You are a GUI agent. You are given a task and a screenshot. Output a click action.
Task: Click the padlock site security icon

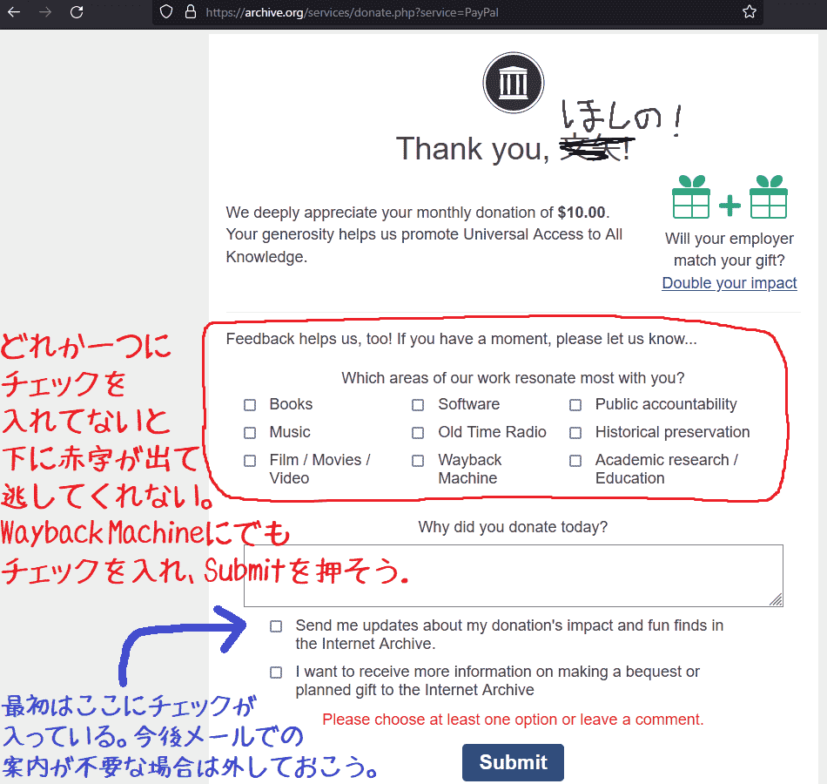coord(191,11)
